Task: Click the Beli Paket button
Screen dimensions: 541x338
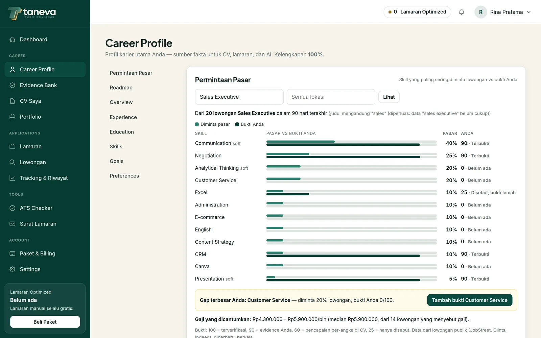Action: (x=45, y=322)
